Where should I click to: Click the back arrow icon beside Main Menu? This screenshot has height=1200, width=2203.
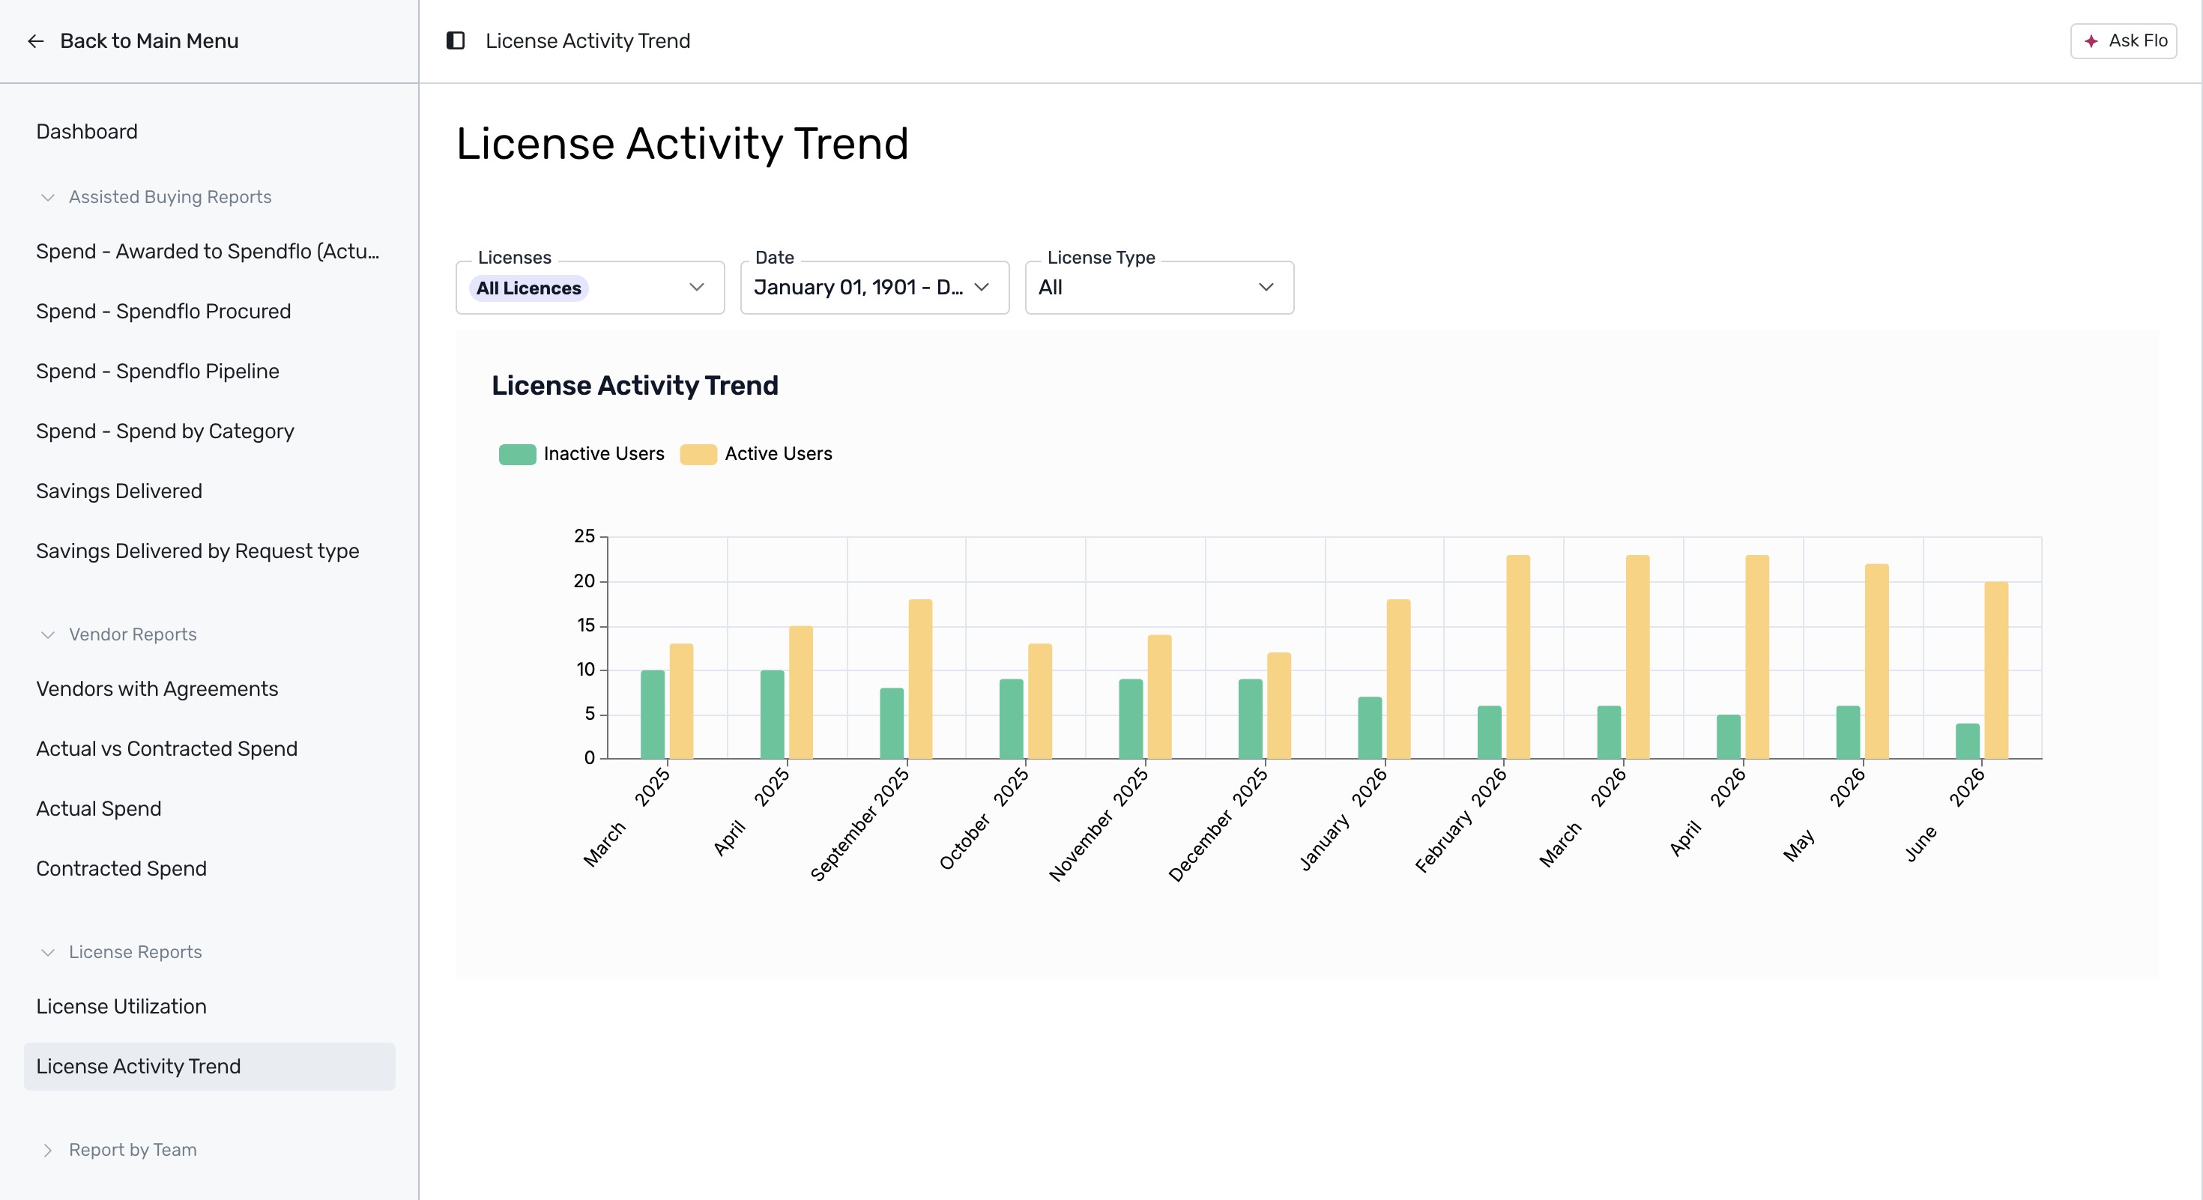pos(36,41)
